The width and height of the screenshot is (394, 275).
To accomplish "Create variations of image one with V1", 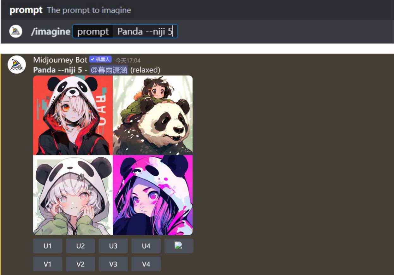I will (48, 264).
